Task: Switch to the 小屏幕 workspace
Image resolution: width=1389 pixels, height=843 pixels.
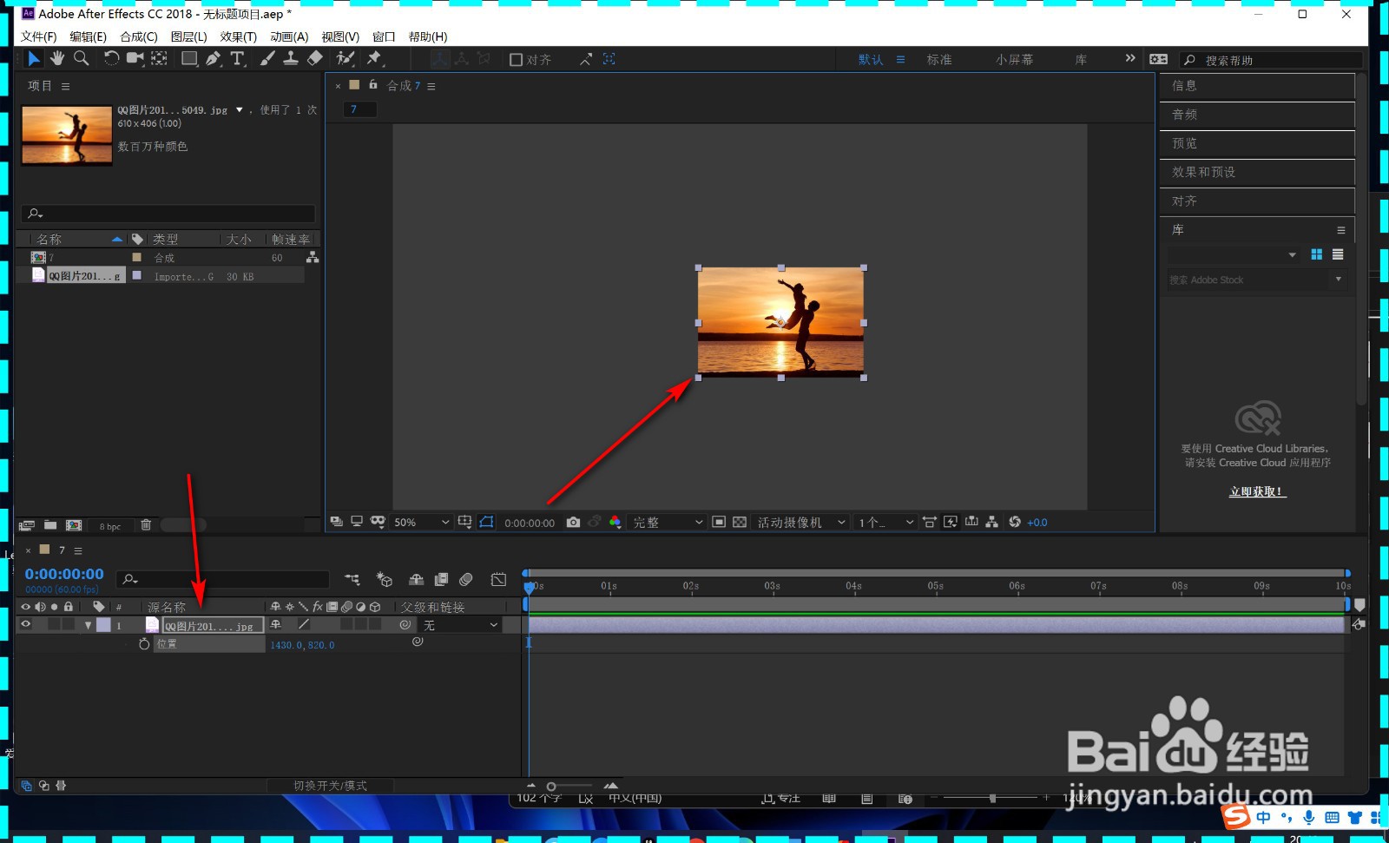Action: (x=1014, y=59)
